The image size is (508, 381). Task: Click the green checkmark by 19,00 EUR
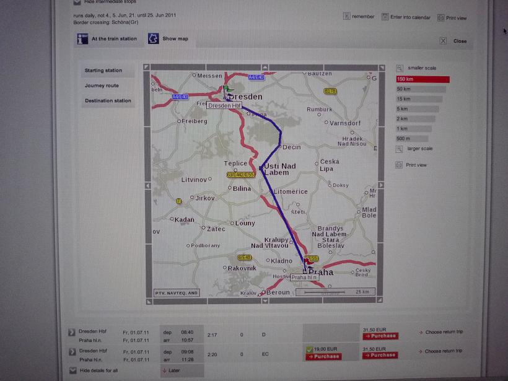tap(309, 349)
